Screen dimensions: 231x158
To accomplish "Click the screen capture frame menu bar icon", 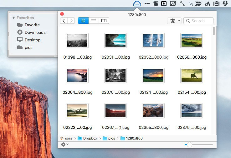I will [173, 3].
